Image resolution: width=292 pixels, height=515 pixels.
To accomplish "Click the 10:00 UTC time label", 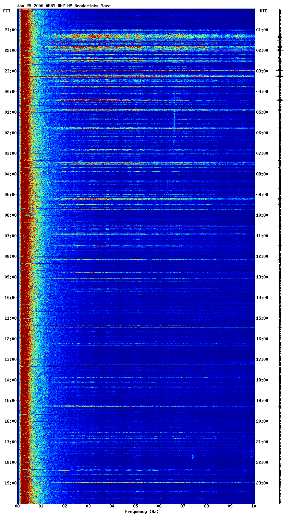I will tap(262, 215).
